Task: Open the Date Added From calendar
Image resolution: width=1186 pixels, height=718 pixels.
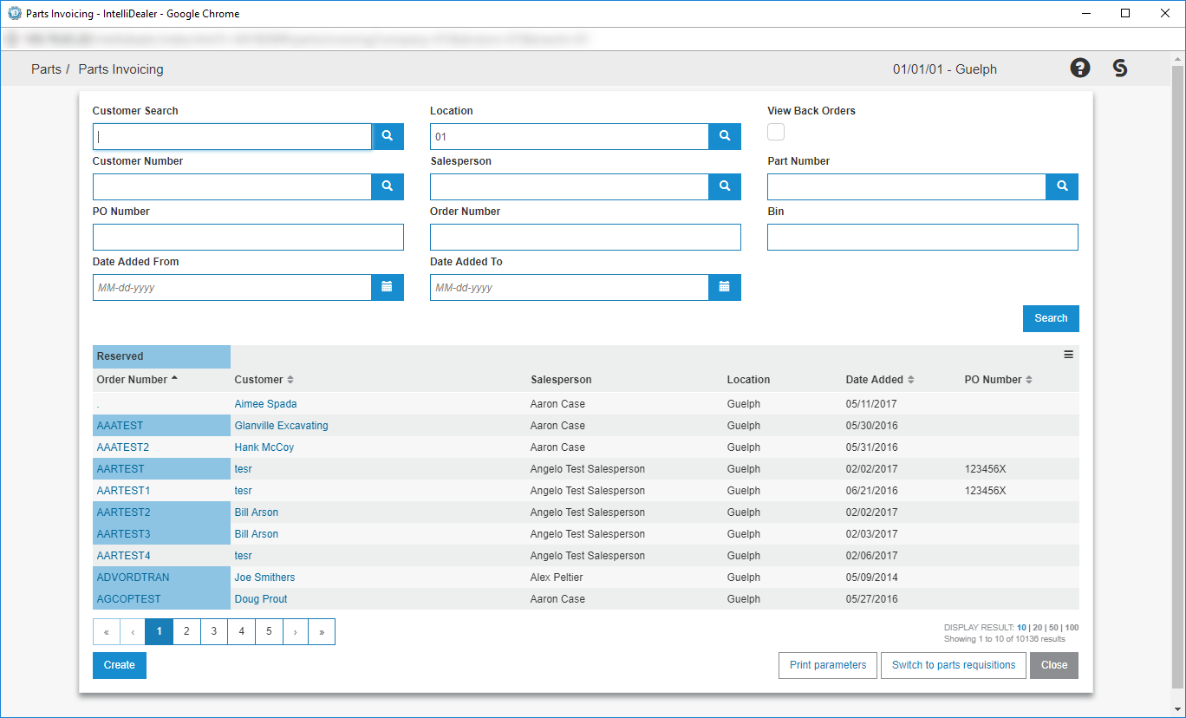Action: pyautogui.click(x=388, y=287)
